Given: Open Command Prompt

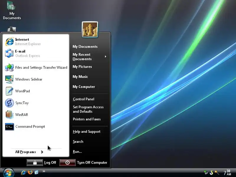Looking at the screenshot, I should click(x=36, y=127).
